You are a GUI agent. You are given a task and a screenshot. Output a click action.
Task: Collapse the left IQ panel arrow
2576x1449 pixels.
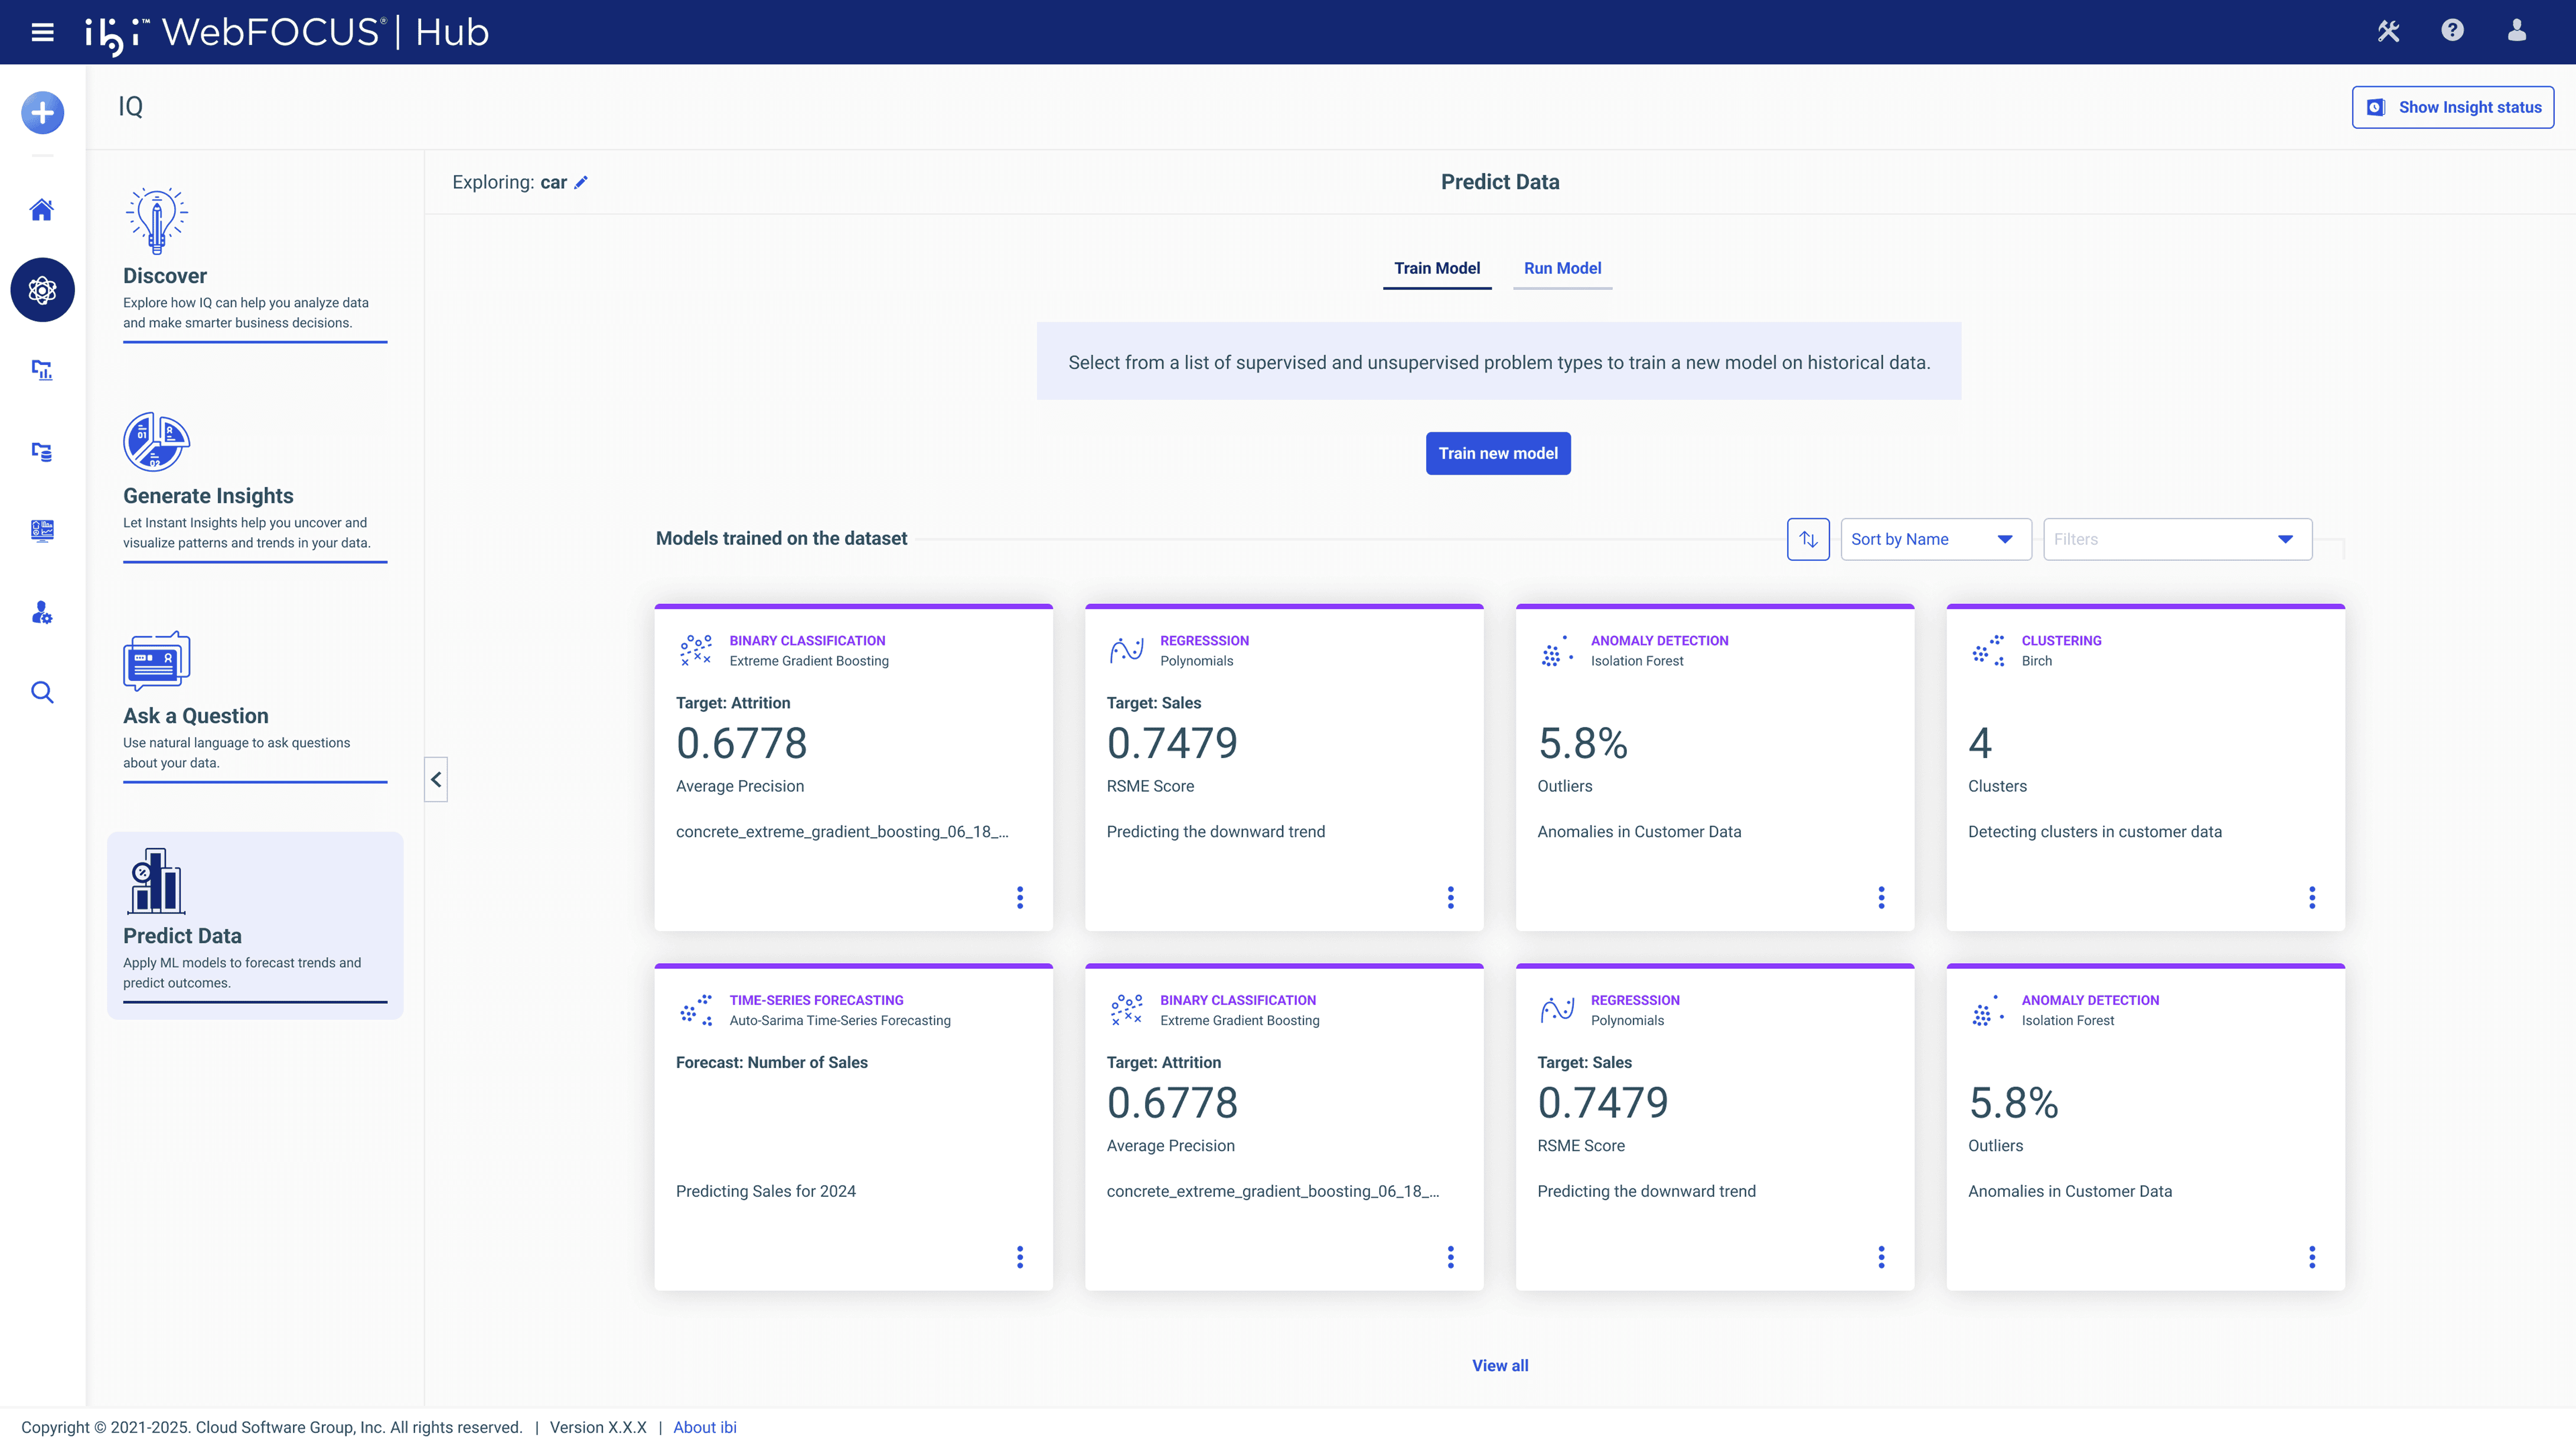click(436, 779)
